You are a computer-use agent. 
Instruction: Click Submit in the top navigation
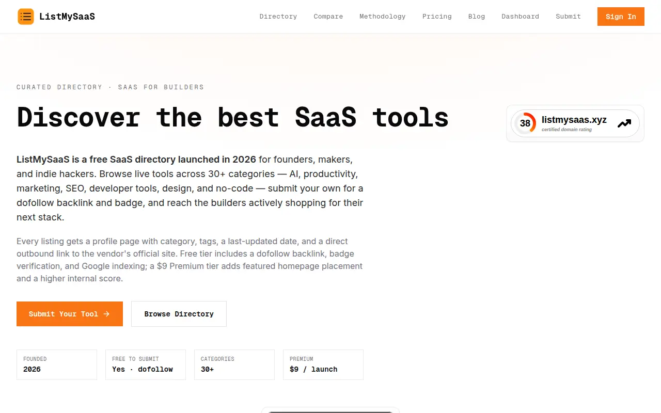point(568,17)
